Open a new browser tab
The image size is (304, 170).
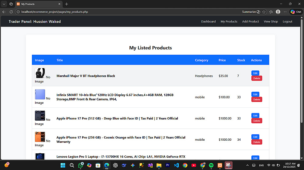pos(67,4)
